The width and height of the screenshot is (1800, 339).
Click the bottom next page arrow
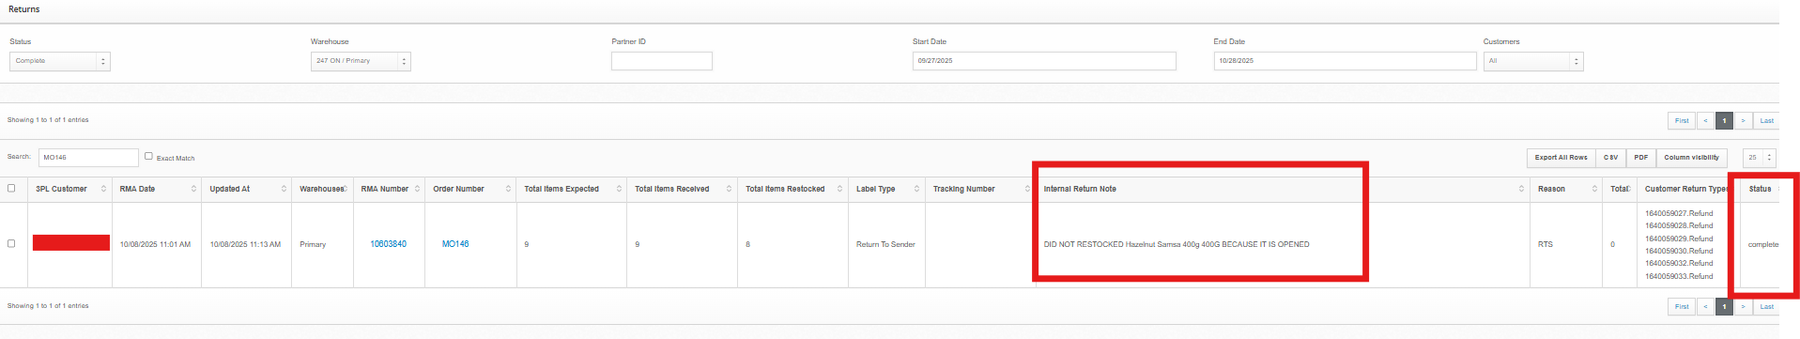(1743, 307)
